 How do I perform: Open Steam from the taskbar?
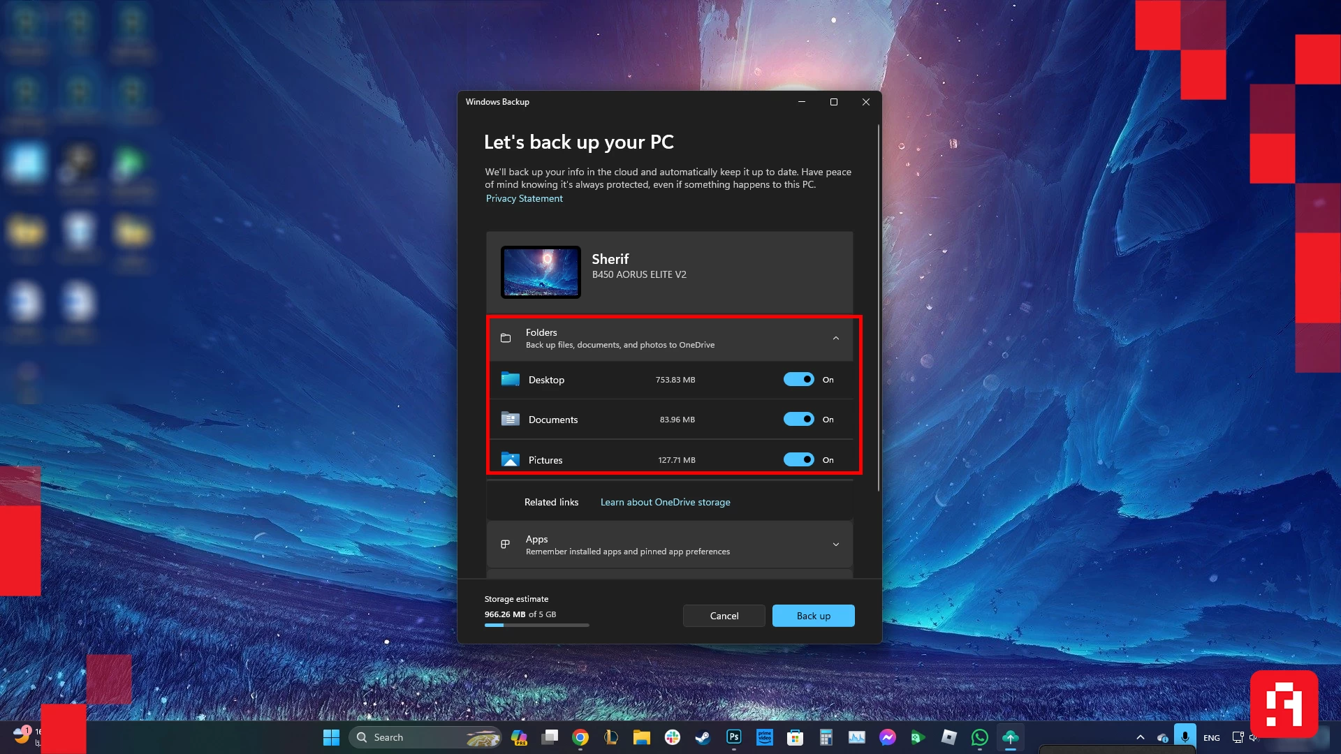pyautogui.click(x=703, y=737)
